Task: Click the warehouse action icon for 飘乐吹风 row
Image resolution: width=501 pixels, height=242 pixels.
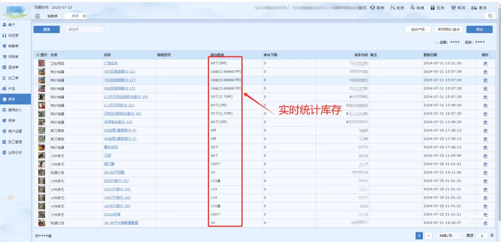Action: [485, 147]
